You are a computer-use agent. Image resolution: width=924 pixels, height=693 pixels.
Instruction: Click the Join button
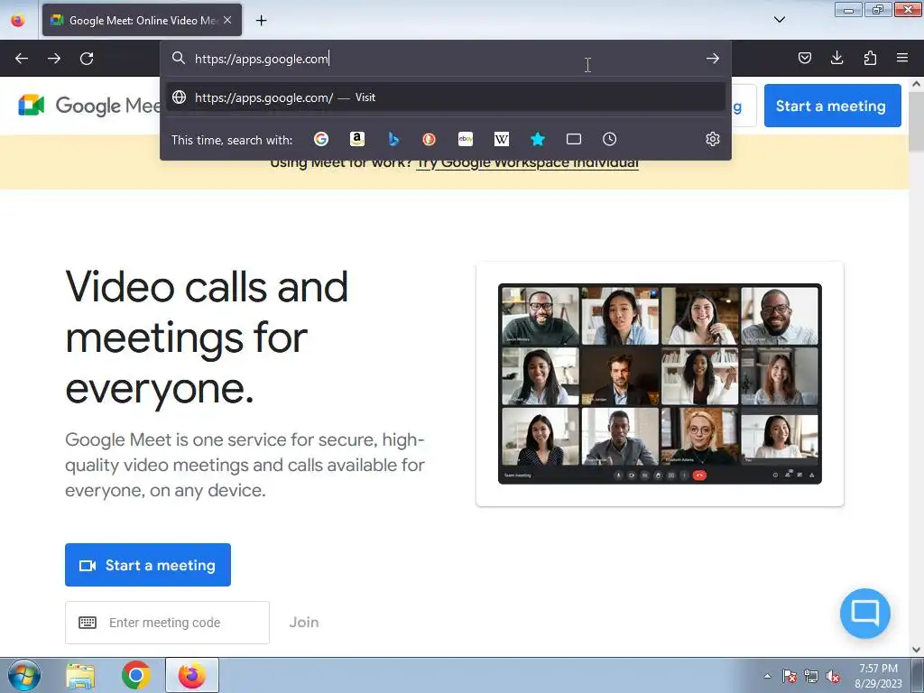(x=303, y=623)
